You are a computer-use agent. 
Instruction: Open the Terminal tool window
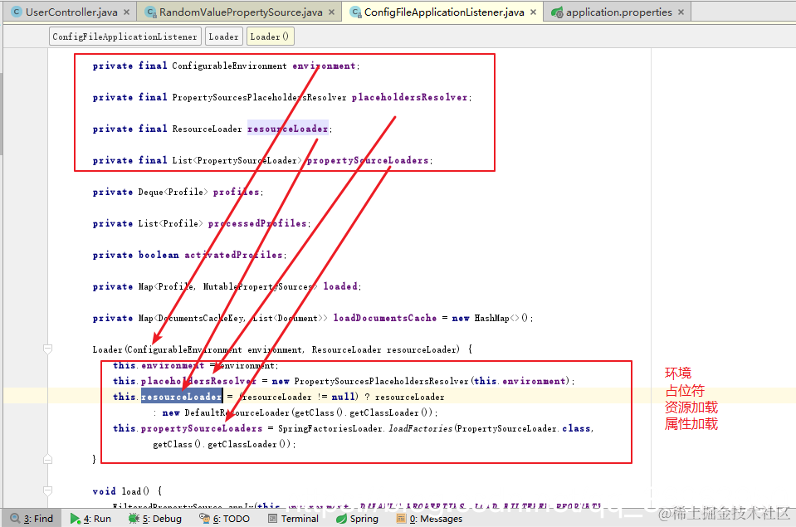click(x=293, y=519)
